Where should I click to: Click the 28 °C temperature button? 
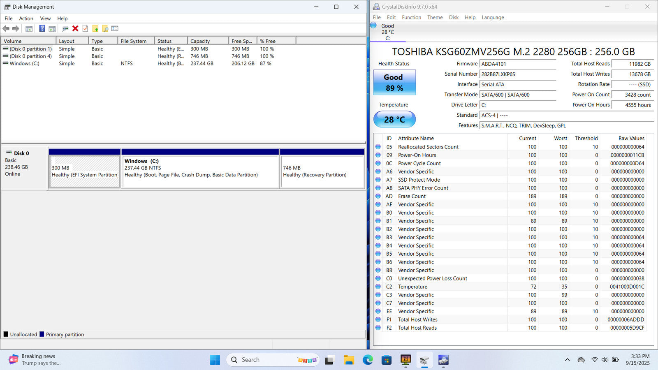[x=394, y=120]
